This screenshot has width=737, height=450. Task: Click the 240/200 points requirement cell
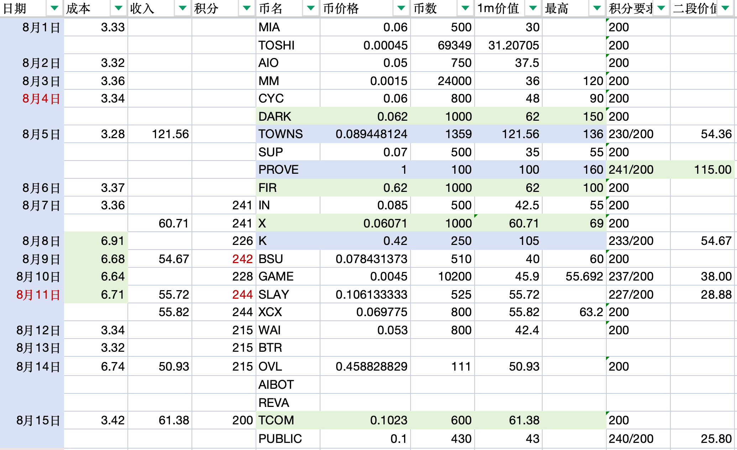(631, 439)
